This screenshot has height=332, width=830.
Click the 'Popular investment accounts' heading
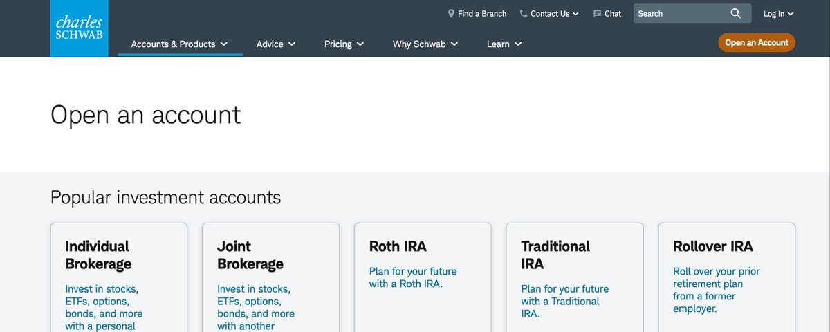pos(166,197)
